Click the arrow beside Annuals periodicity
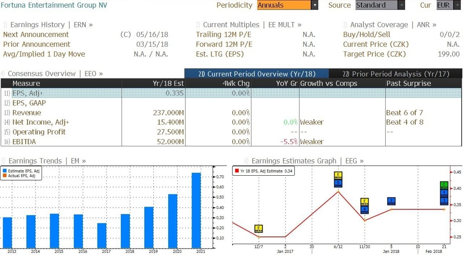This screenshot has width=463, height=255. 315,5
